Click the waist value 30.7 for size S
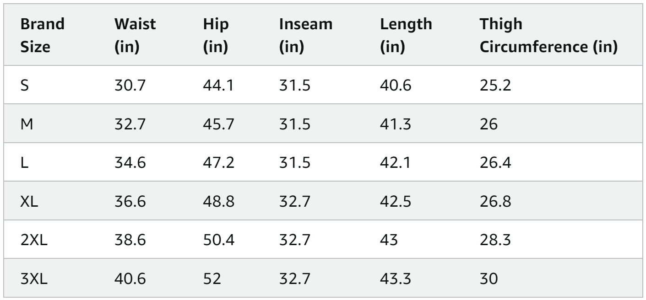This screenshot has width=646, height=300. pyautogui.click(x=129, y=86)
